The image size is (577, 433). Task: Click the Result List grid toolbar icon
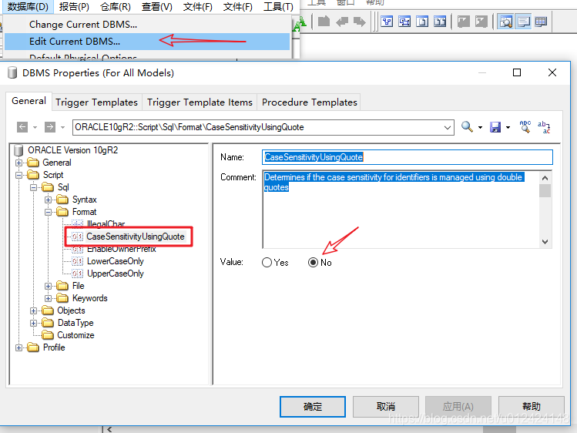[x=541, y=22]
